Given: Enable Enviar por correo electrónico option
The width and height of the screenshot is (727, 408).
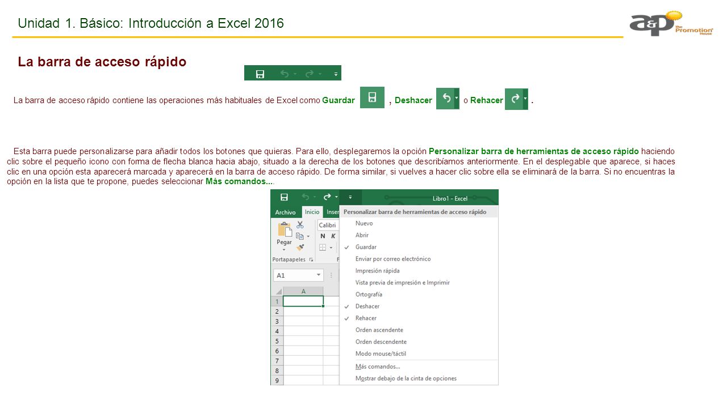Looking at the screenshot, I should click(x=419, y=259).
